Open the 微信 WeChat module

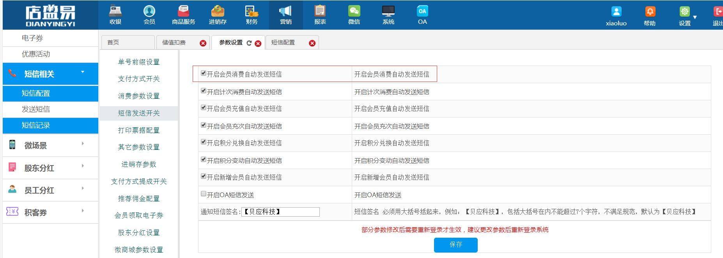(354, 15)
